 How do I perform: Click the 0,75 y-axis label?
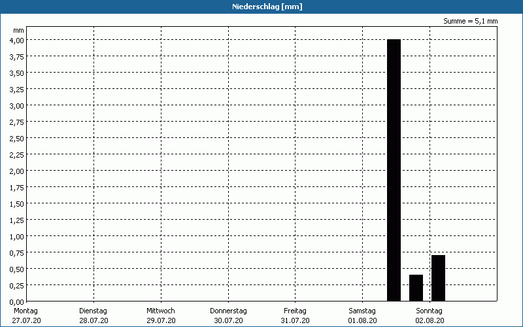tap(17, 253)
